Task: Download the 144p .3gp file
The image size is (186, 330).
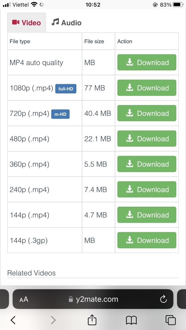Action: [x=147, y=240]
